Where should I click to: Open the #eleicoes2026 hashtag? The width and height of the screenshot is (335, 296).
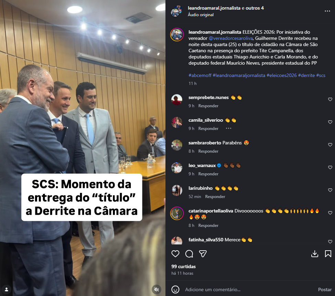[281, 75]
